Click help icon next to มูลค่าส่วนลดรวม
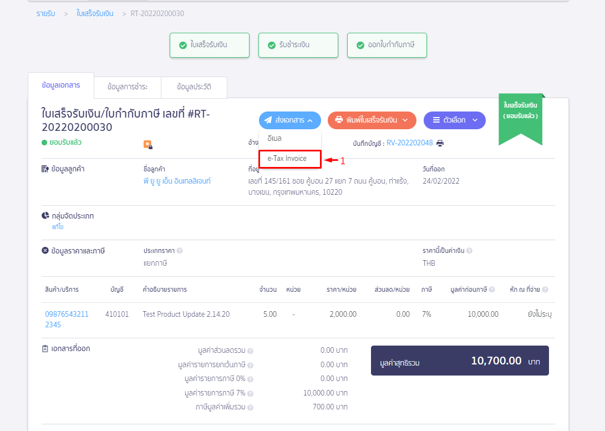This screenshot has height=431, width=605. [x=250, y=351]
